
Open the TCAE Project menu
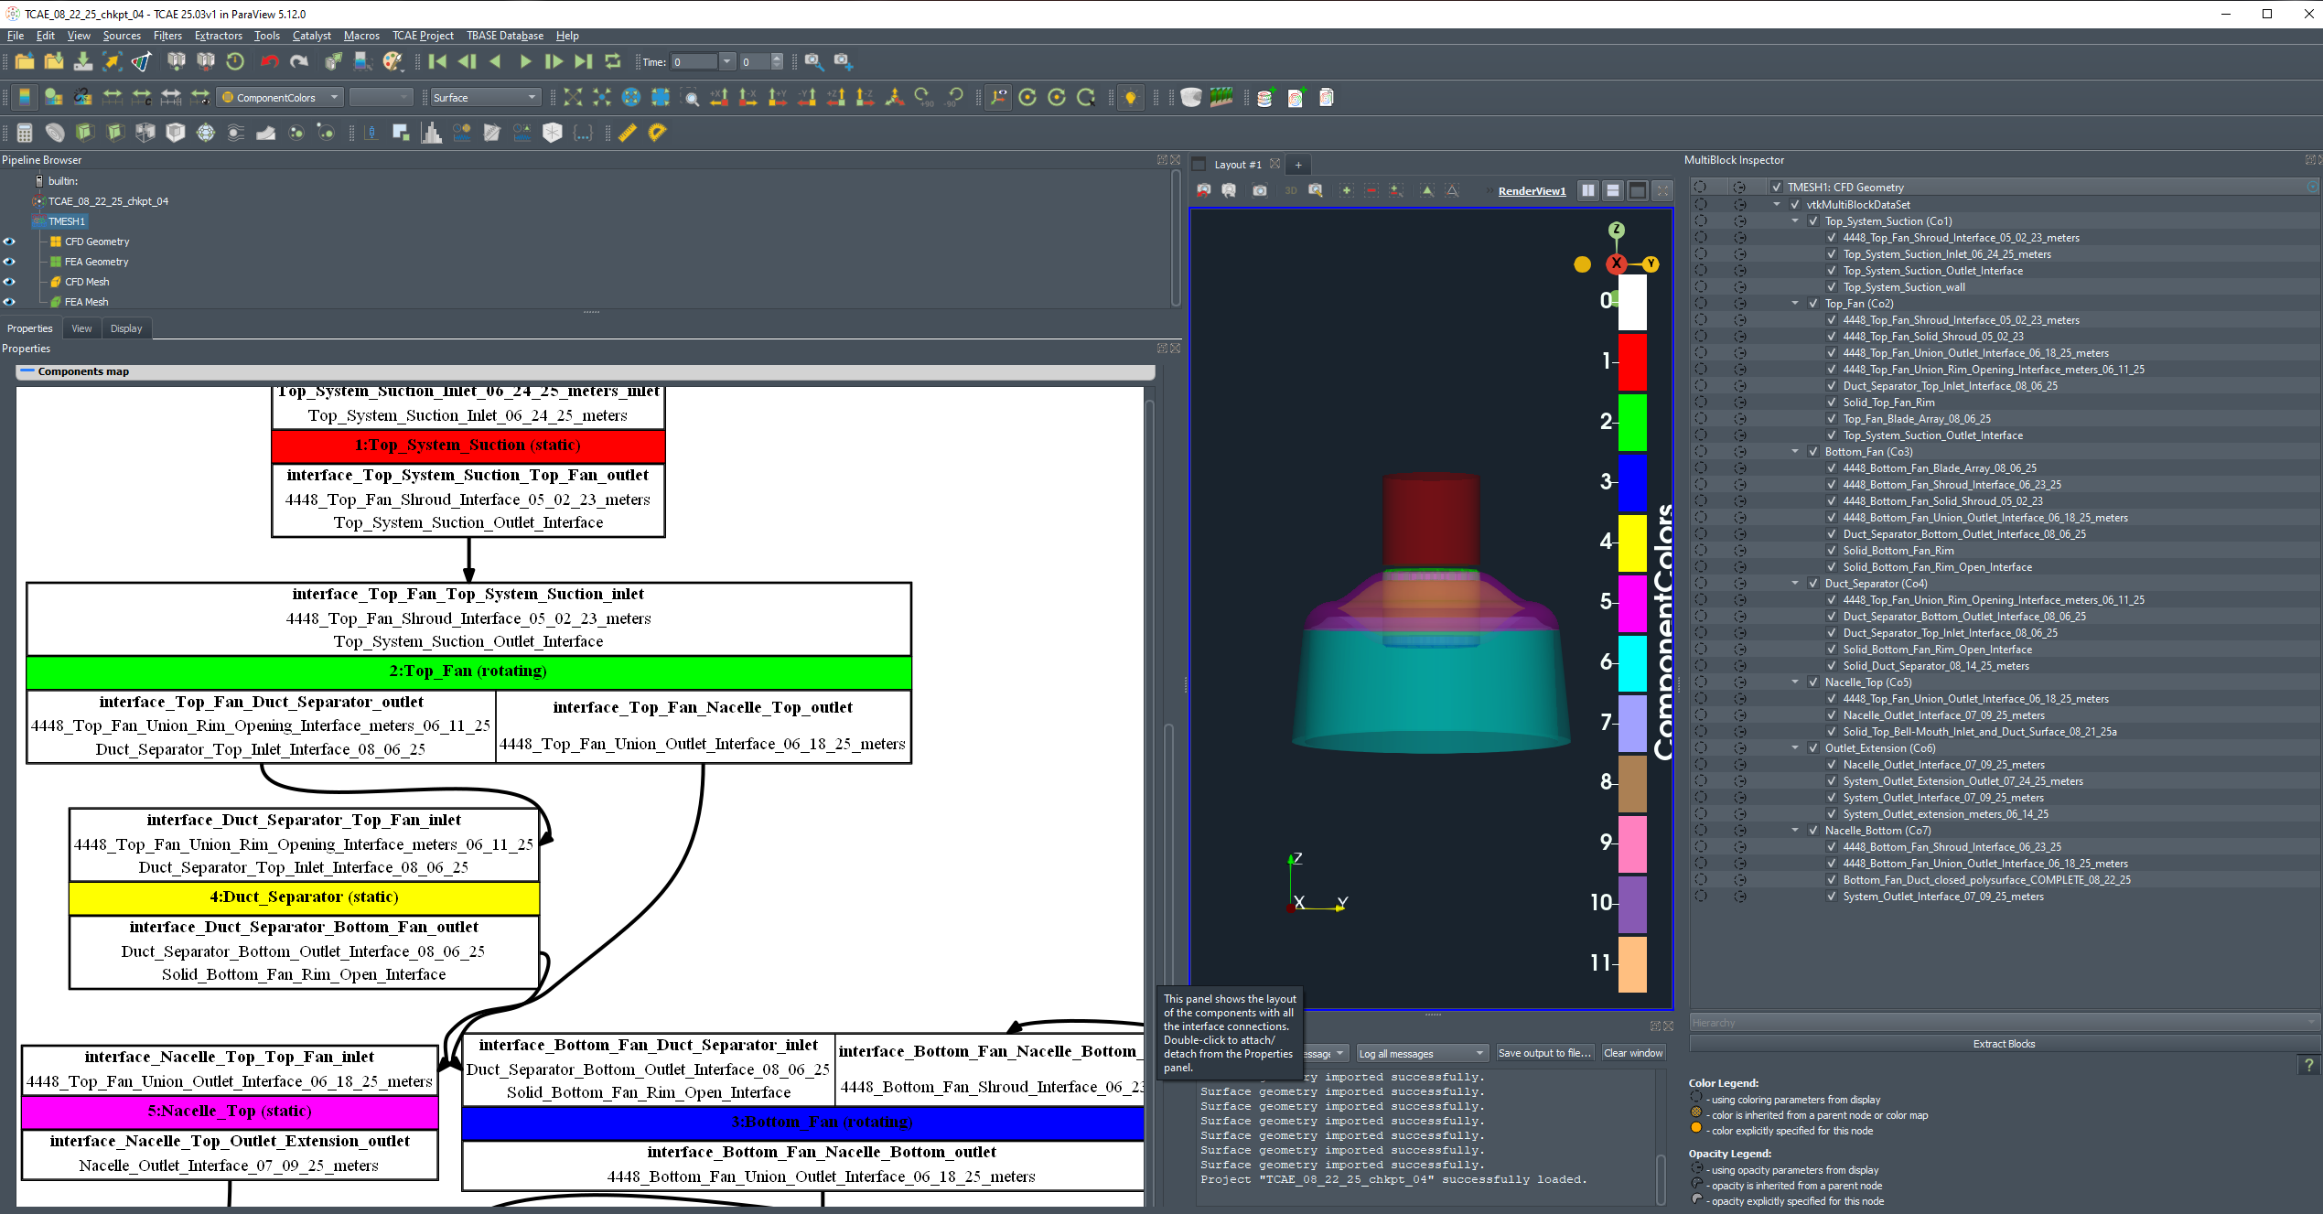(x=422, y=36)
